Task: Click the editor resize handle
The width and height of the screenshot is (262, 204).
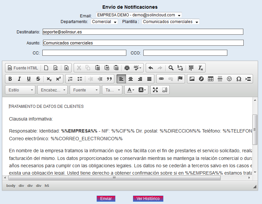Action: (x=255, y=187)
